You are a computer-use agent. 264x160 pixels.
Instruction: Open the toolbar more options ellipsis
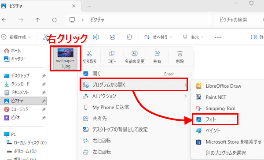[x=218, y=37]
